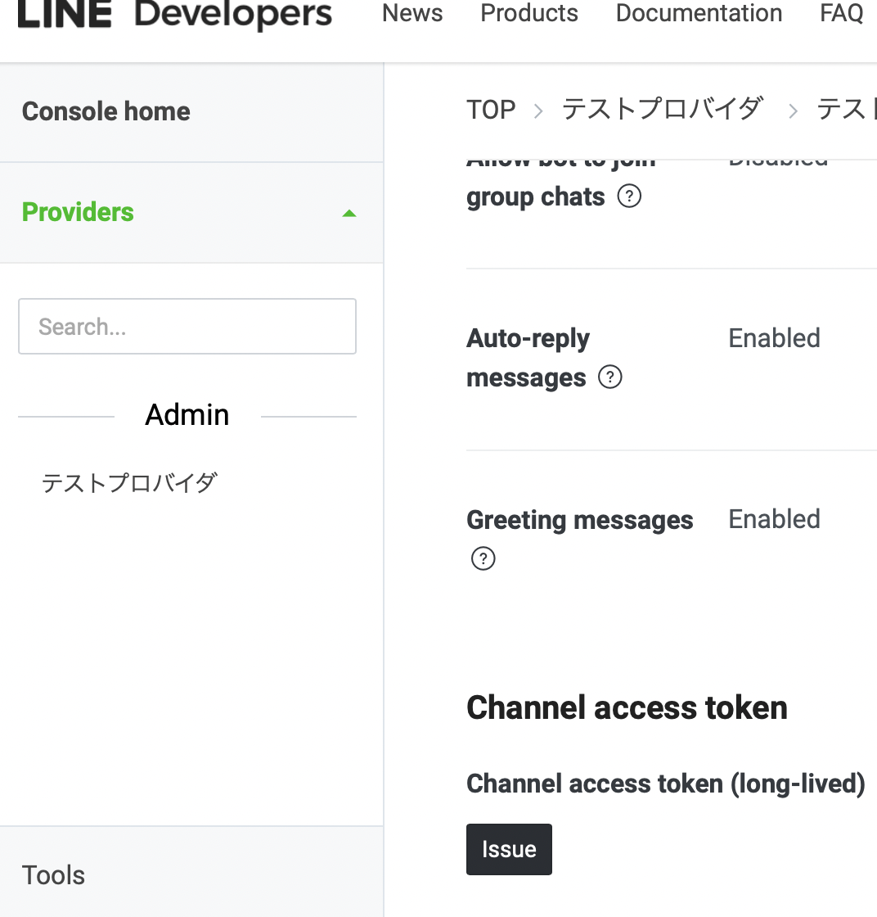Open テストプロバイダ in Admin list
The width and height of the screenshot is (877, 917).
point(129,483)
